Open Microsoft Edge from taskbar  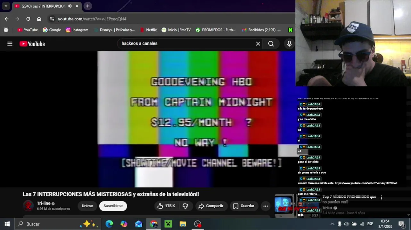coord(109,224)
